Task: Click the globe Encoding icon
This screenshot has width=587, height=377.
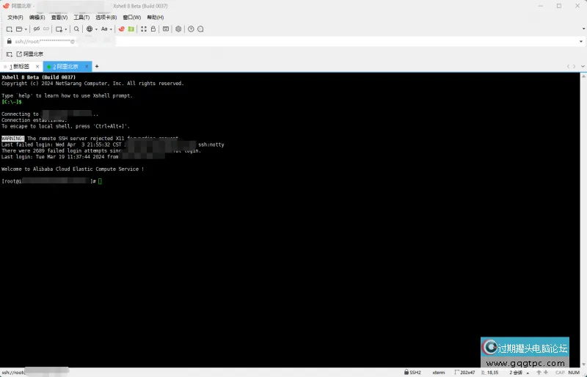Action: pos(90,29)
